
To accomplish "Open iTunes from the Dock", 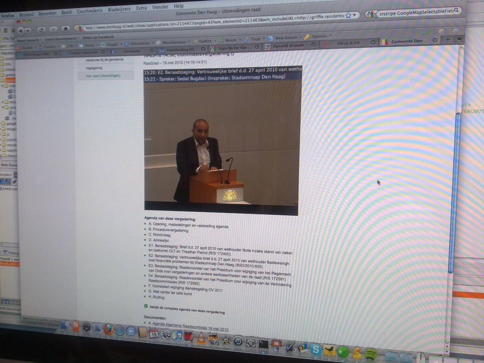I will pyautogui.click(x=177, y=336).
